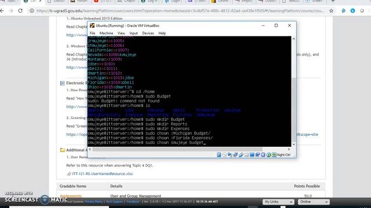
Task: Click the VirtualBox window title icon
Action: coord(92,25)
